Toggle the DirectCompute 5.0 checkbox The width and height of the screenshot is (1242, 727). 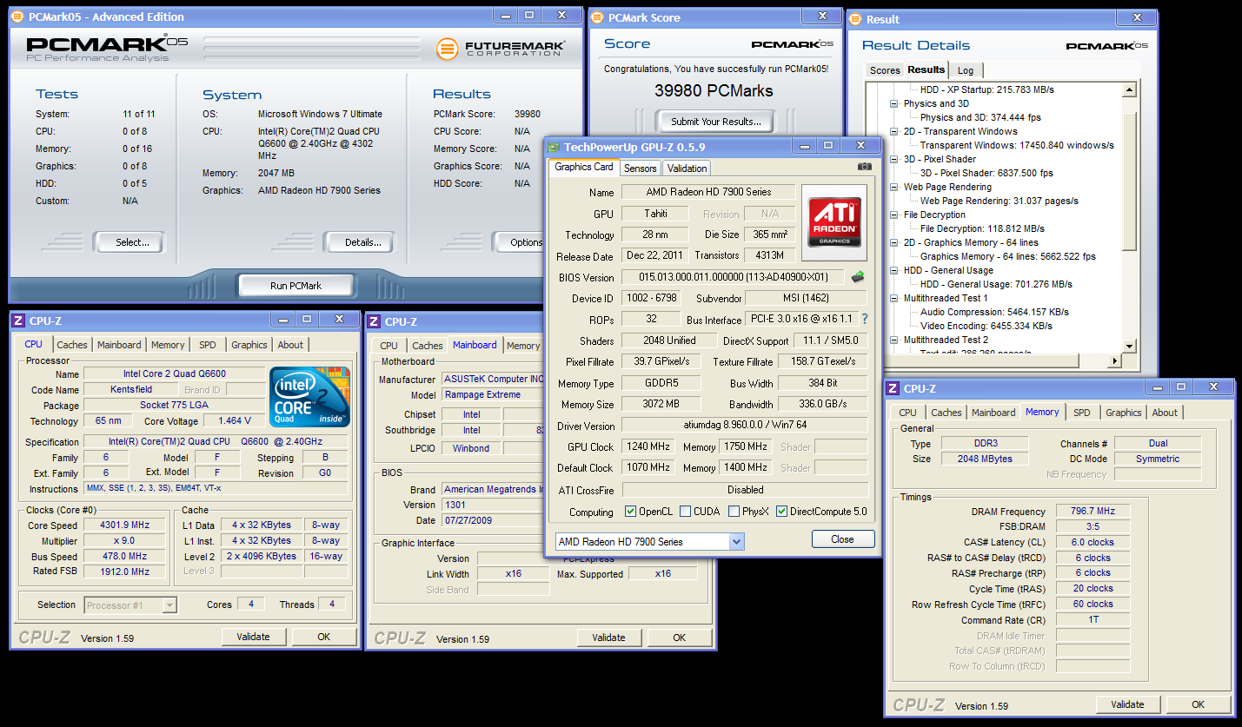[781, 512]
